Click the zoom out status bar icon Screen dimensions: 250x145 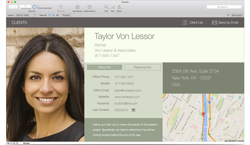(11, 143)
